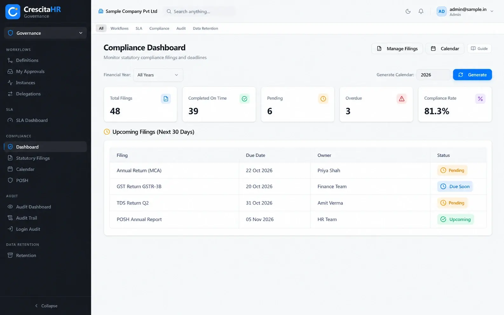504x315 pixels.
Task: Click the company building icon
Action: tap(101, 11)
